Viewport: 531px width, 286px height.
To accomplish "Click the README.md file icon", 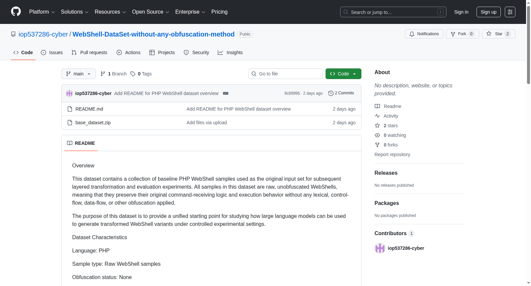I will [x=70, y=109].
